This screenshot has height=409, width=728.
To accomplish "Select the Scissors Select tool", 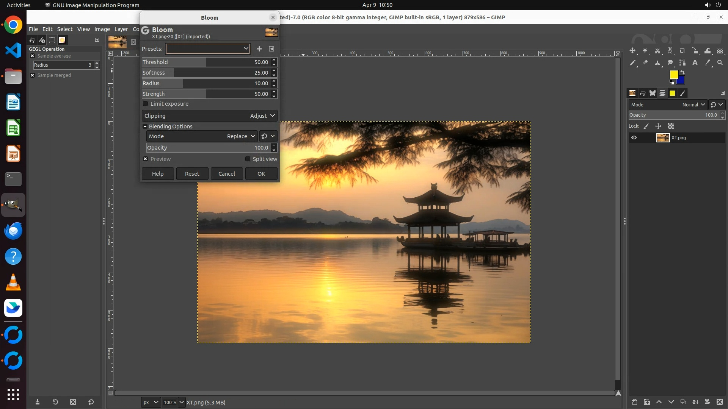I will coord(657,51).
